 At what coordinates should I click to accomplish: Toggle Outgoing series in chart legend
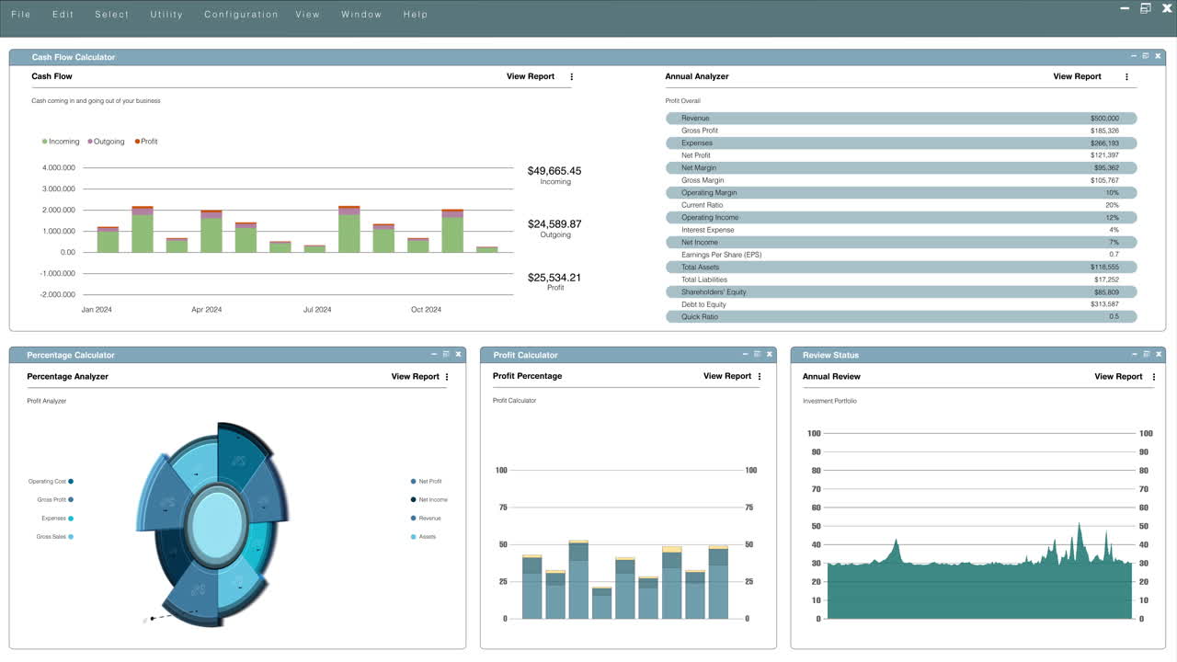pos(106,142)
